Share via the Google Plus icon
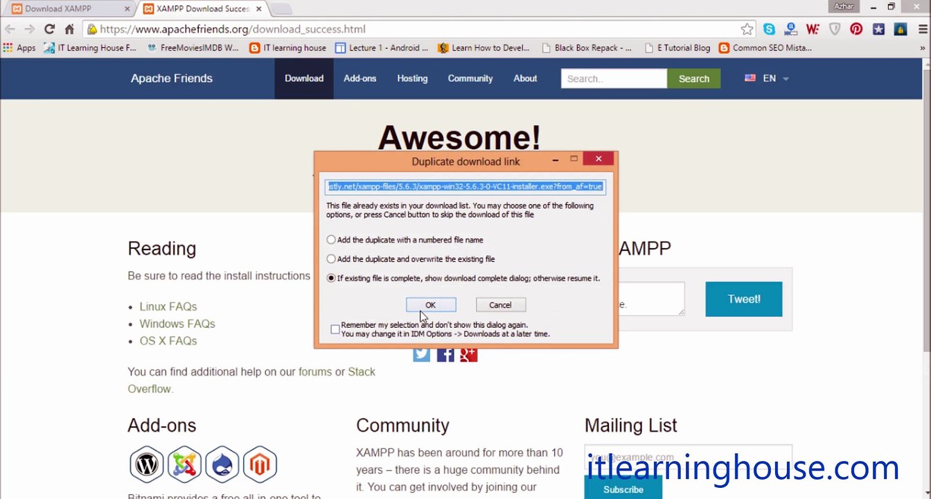 (469, 354)
